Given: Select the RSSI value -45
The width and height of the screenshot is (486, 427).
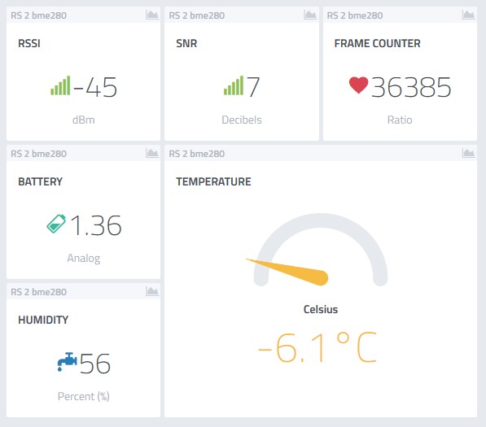Looking at the screenshot, I should point(95,87).
